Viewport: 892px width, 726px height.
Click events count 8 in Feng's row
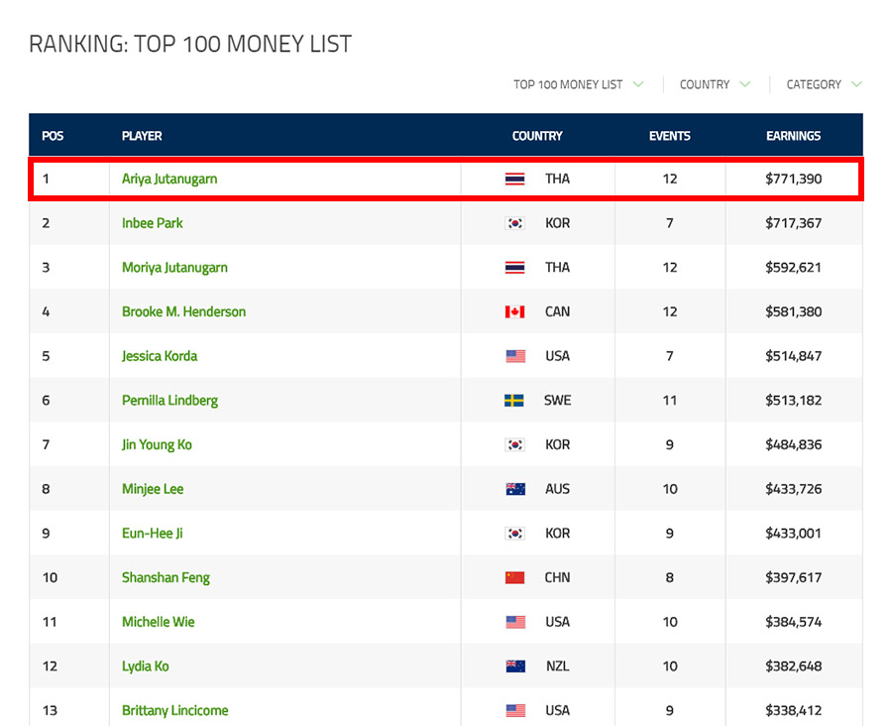pyautogui.click(x=670, y=577)
